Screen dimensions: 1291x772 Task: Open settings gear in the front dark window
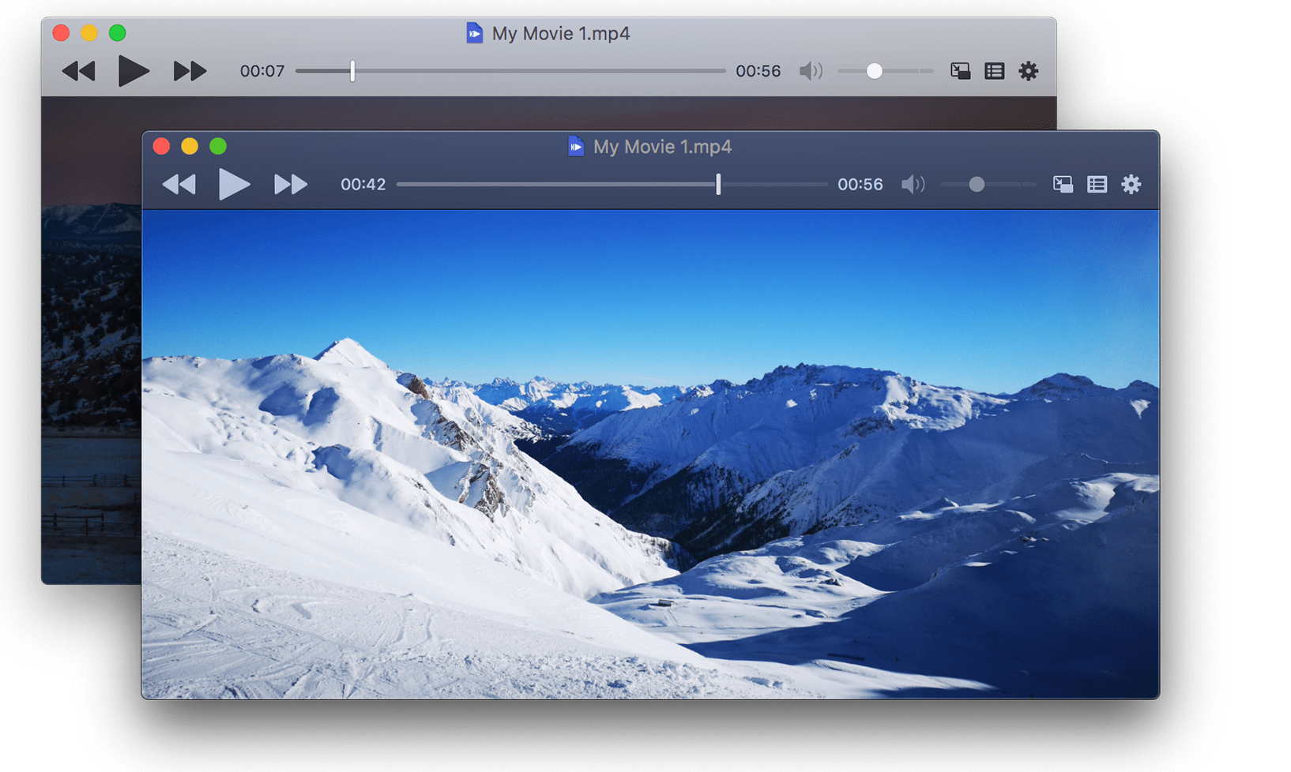coord(1131,185)
